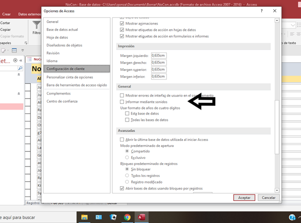The image size is (301, 223).
Task: Click the Aceptar button
Action: tap(244, 197)
